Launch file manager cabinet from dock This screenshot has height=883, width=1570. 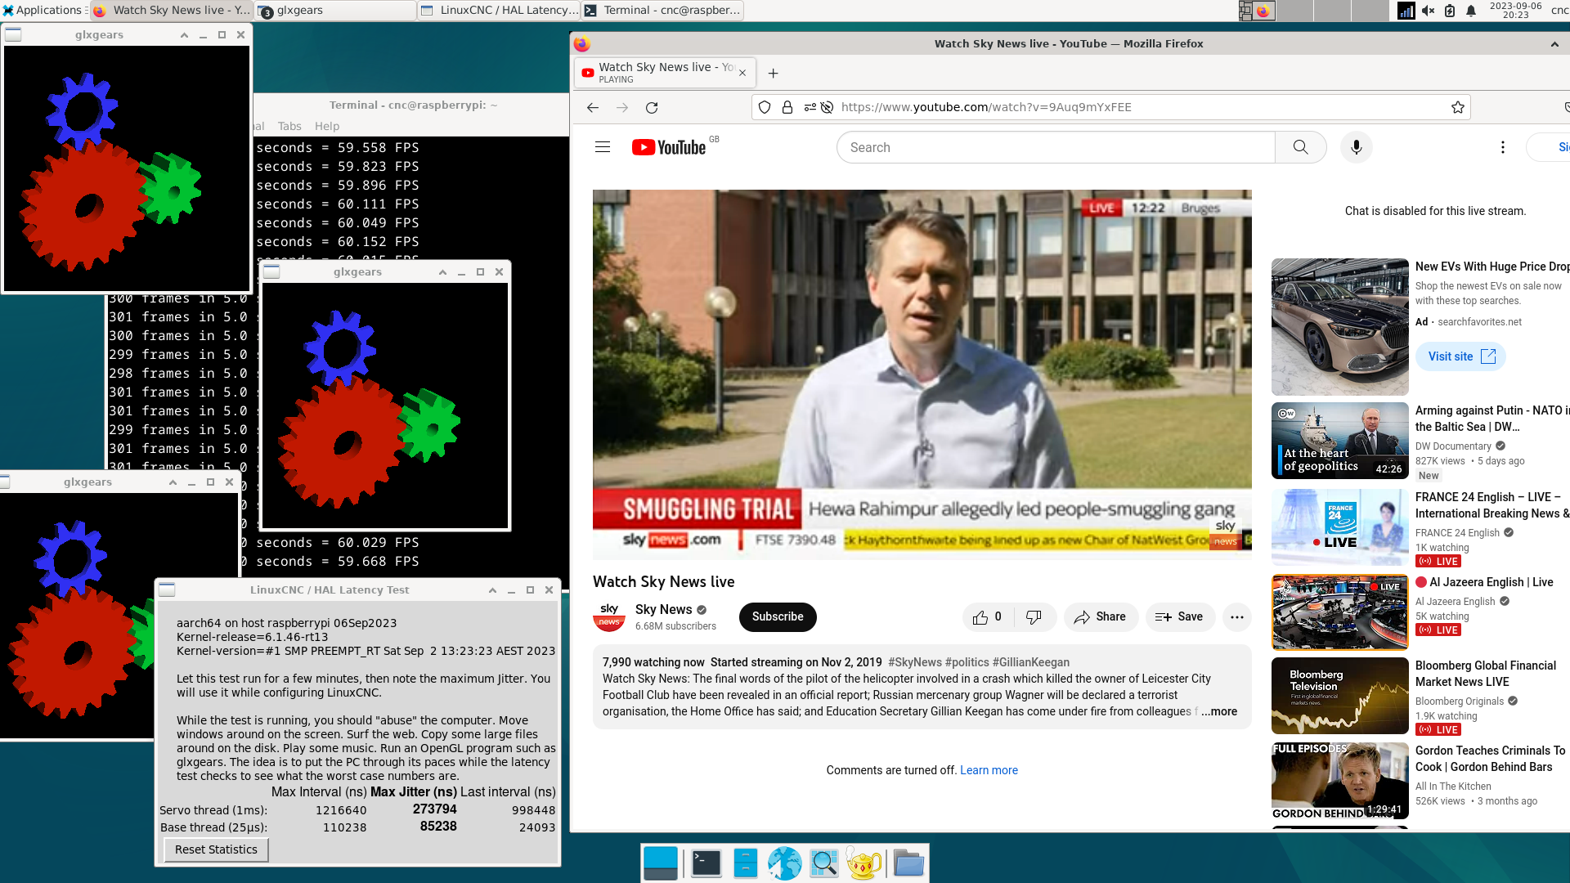click(x=745, y=863)
